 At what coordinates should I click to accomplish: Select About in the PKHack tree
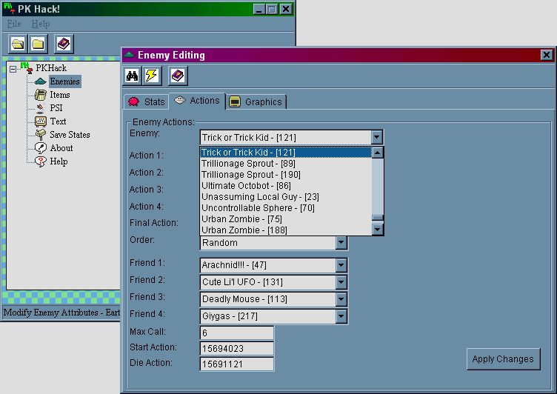[x=61, y=148]
